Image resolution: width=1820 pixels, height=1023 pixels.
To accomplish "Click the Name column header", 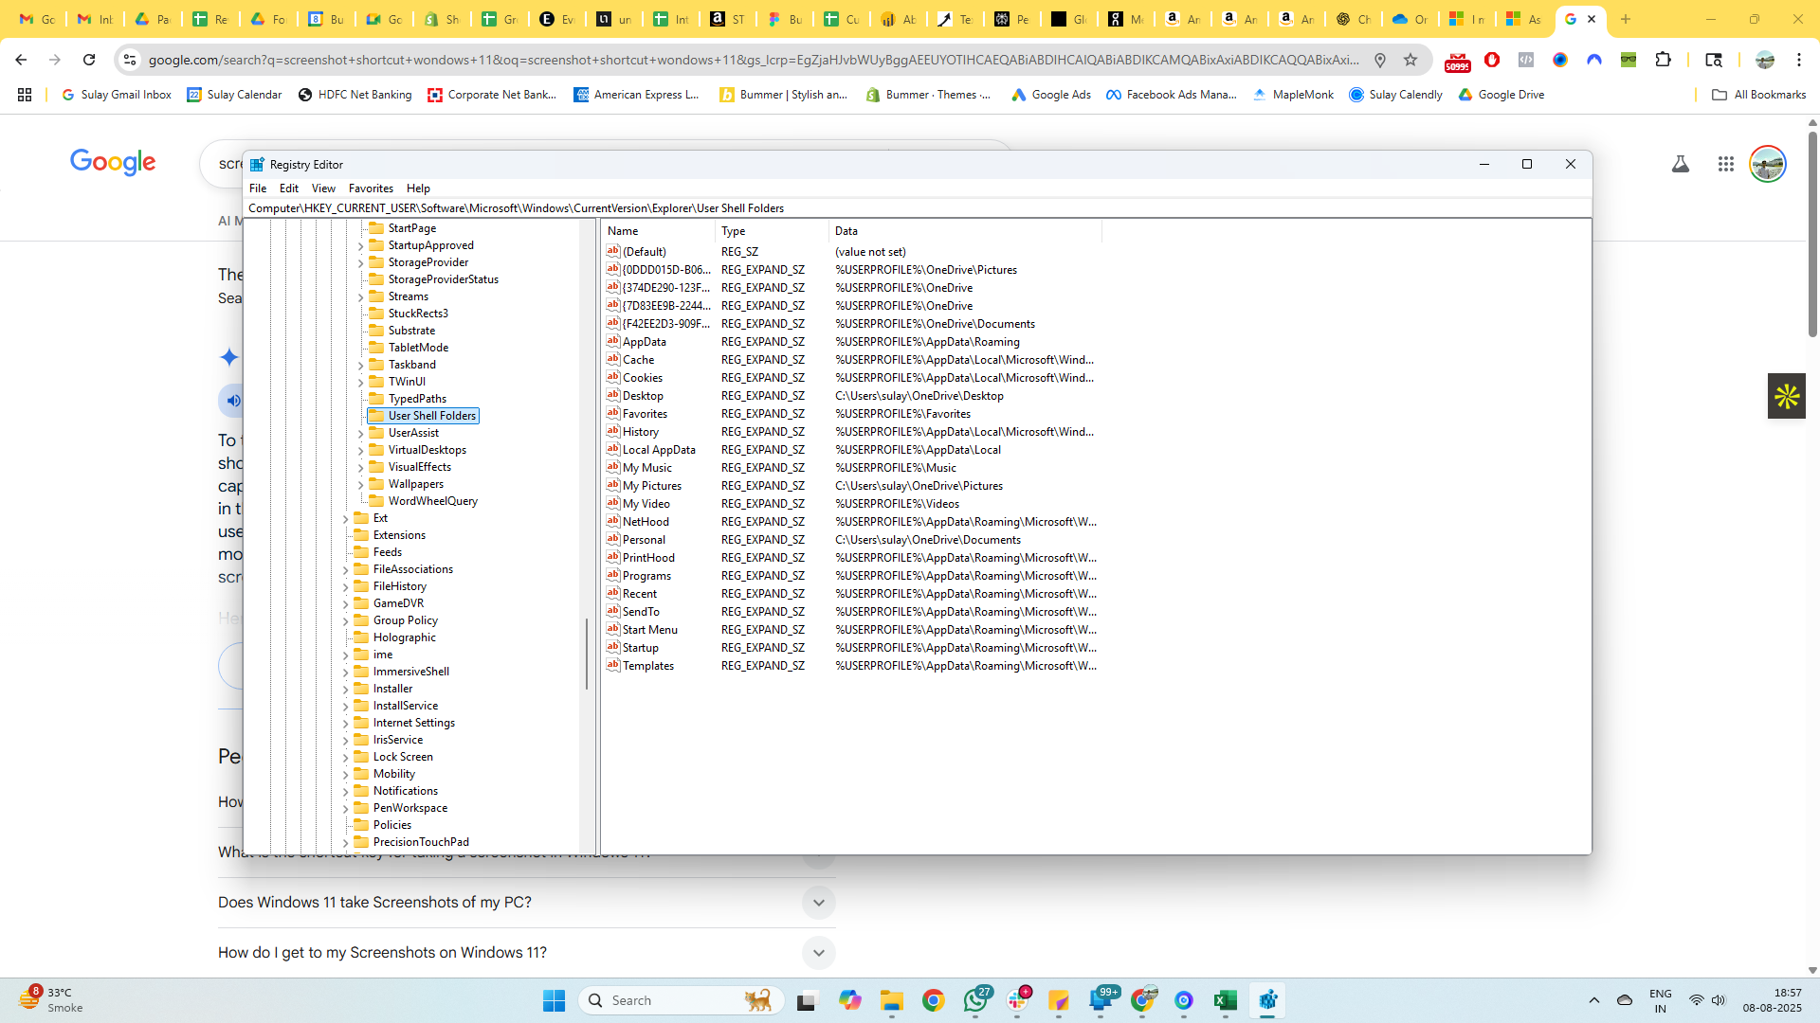I will coord(658,231).
